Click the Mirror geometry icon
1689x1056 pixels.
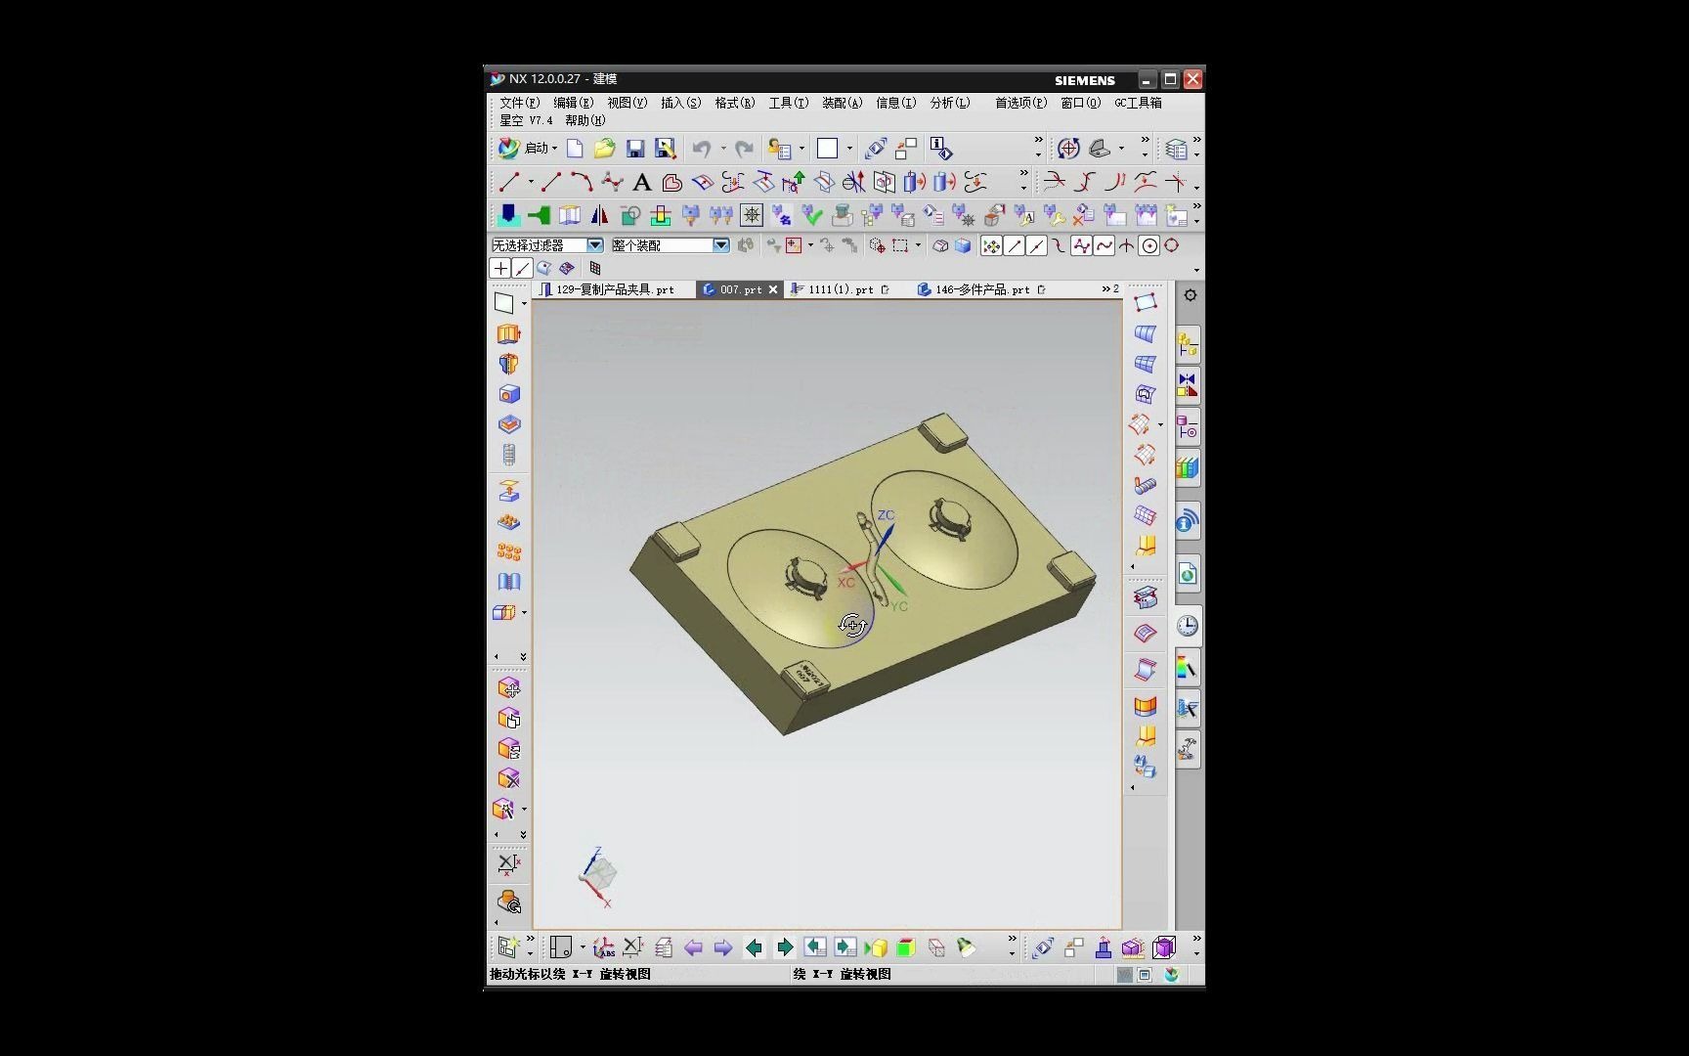point(599,215)
